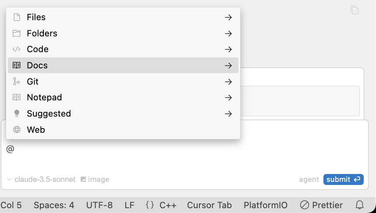The image size is (376, 213).
Task: Open notifications bell in status bar
Action: (x=360, y=205)
